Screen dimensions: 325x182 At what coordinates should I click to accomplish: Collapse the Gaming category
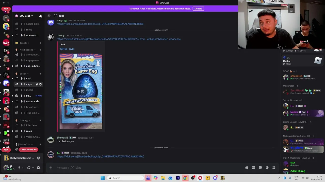[x=23, y=121]
